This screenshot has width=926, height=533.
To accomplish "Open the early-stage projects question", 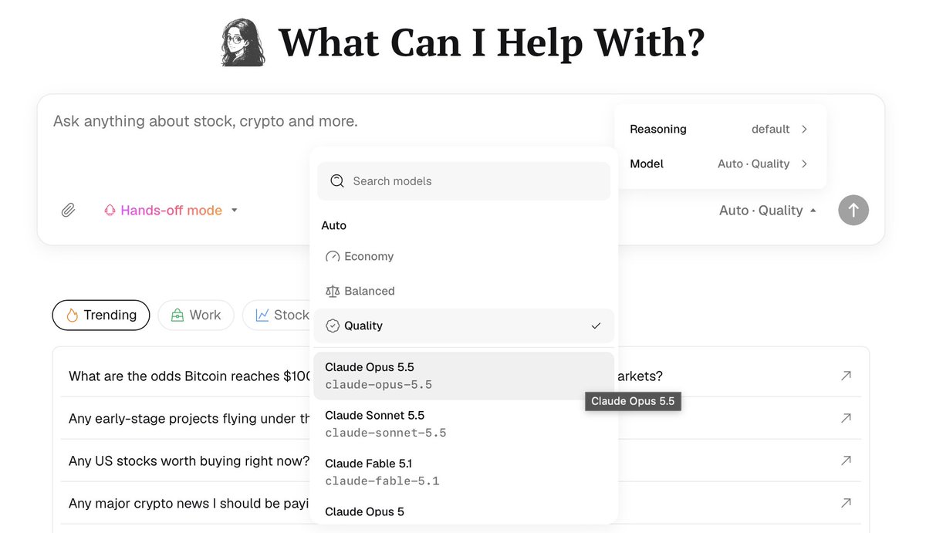I will coord(461,418).
